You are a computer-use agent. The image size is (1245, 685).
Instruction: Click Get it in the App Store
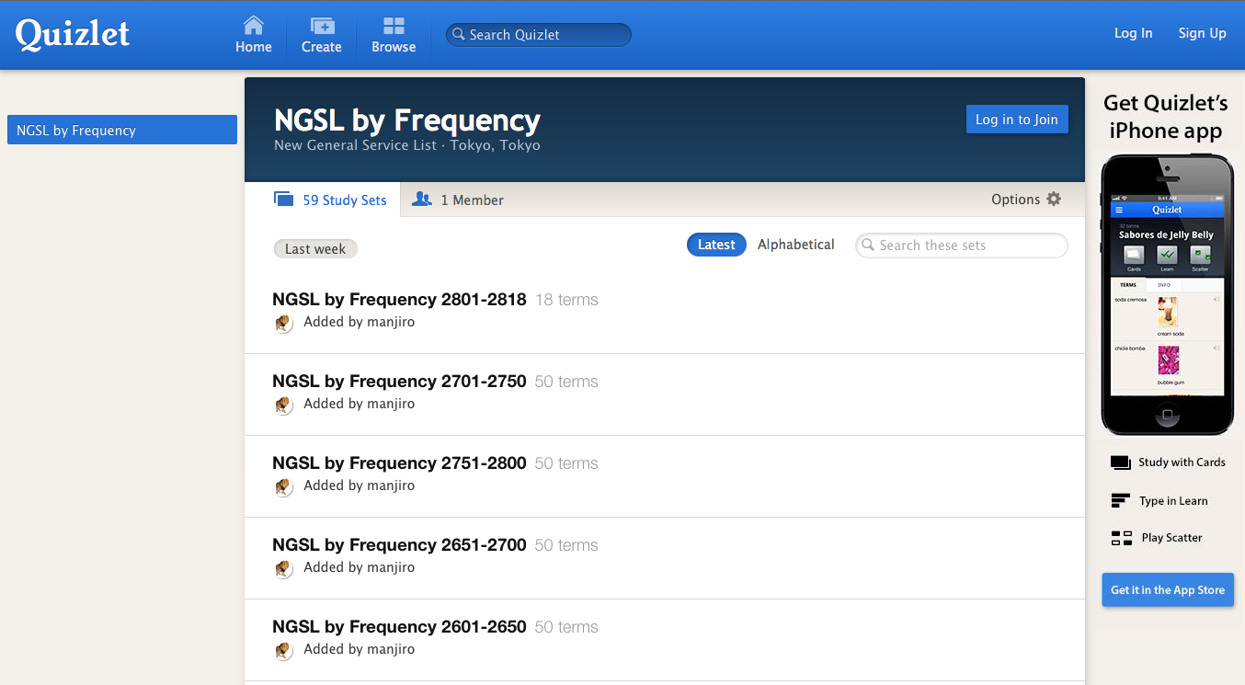pyautogui.click(x=1168, y=589)
